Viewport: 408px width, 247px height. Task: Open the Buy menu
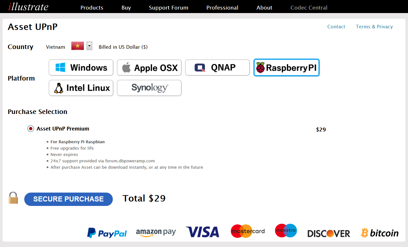[x=126, y=8]
